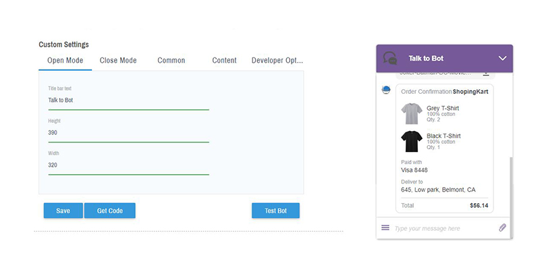540x270 pixels.
Task: Select the Grey T-Shirt product image
Action: pos(411,113)
